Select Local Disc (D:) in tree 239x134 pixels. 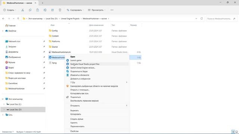pos(23,109)
